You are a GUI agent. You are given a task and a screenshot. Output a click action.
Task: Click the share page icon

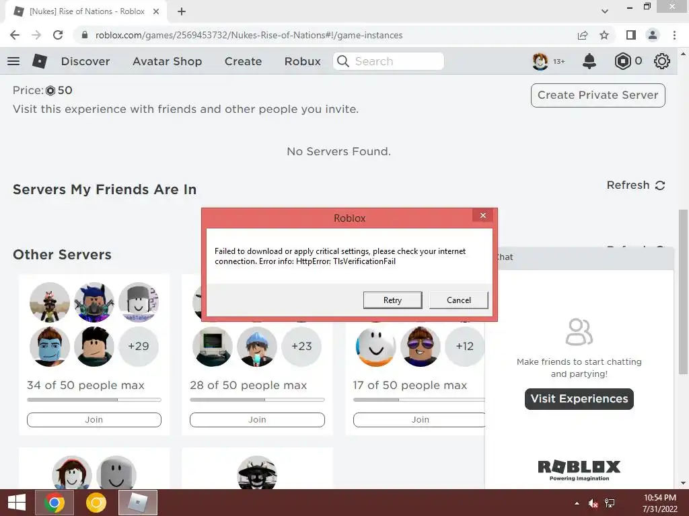coord(583,35)
